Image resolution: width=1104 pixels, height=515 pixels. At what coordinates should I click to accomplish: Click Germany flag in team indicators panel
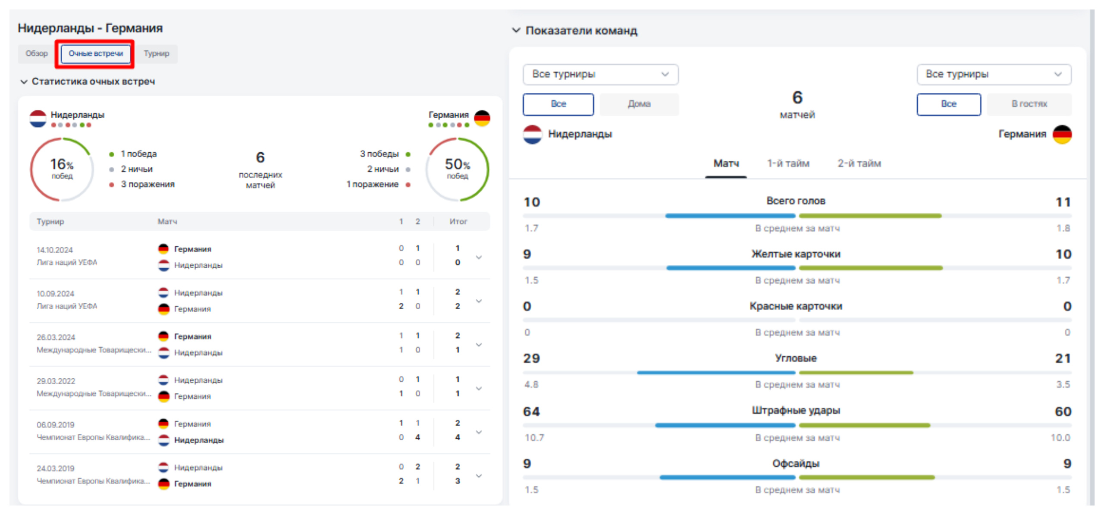(x=1062, y=135)
